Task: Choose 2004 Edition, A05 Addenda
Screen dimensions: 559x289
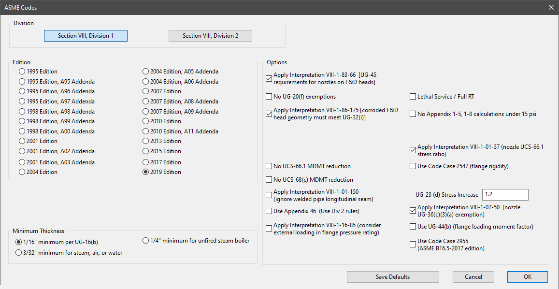Action: click(145, 72)
